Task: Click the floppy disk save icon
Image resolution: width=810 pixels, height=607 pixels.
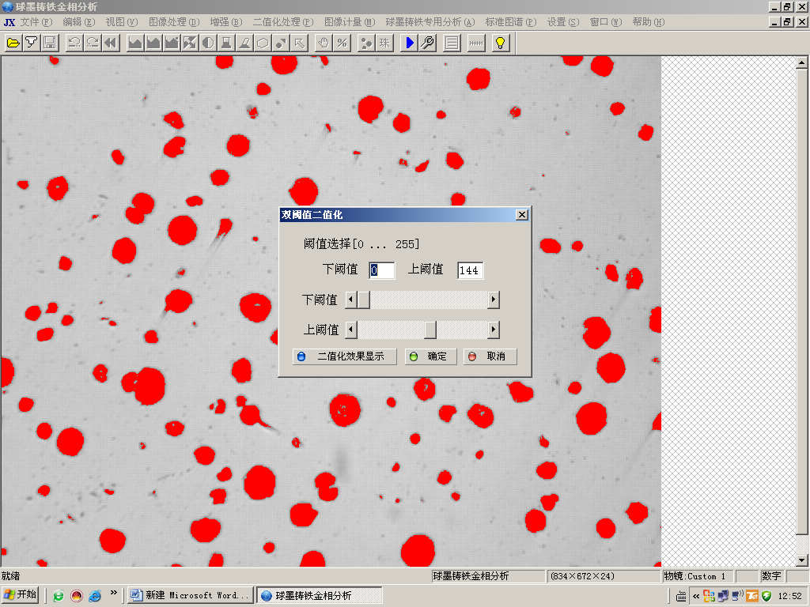Action: [x=49, y=43]
